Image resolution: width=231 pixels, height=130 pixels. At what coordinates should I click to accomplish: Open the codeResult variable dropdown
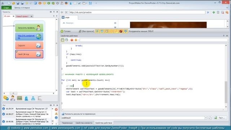click(206, 118)
